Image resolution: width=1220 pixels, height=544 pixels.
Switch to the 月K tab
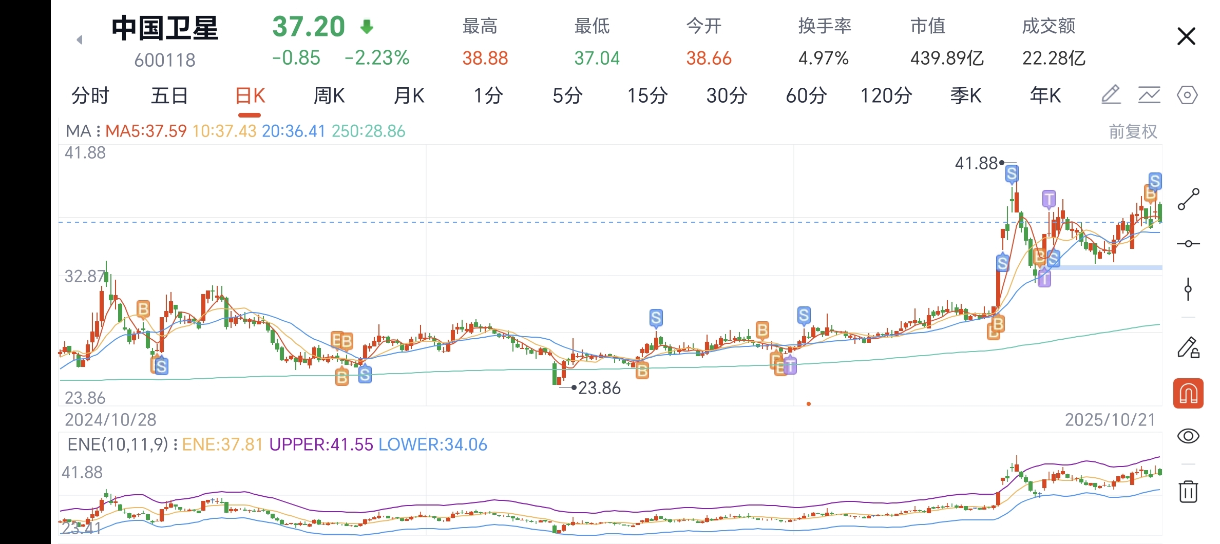pos(409,95)
